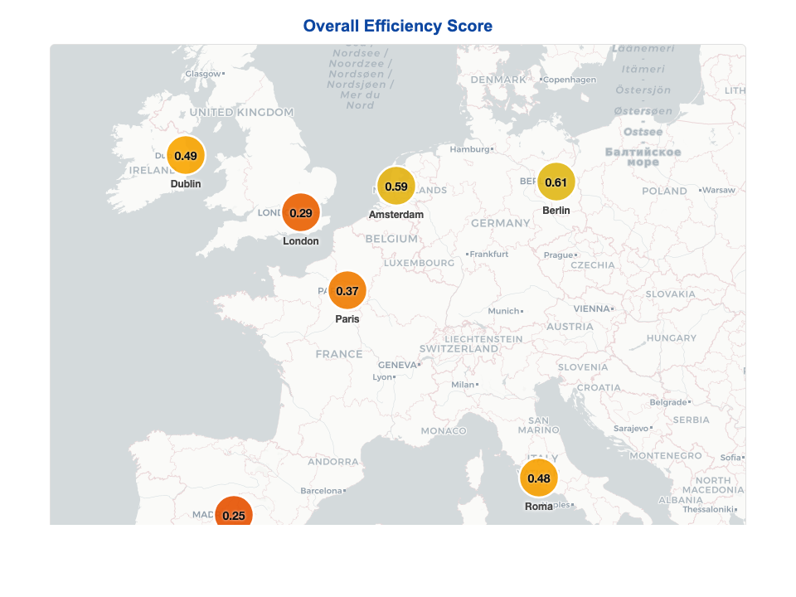The width and height of the screenshot is (796, 597).
Task: Click the POLAND country label
Action: (x=664, y=192)
